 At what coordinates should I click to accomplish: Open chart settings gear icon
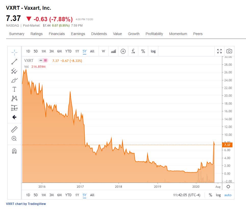(x=228, y=187)
